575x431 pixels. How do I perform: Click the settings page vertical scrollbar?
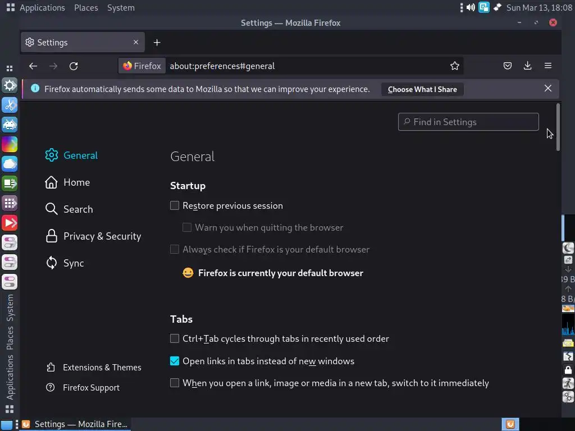558,127
